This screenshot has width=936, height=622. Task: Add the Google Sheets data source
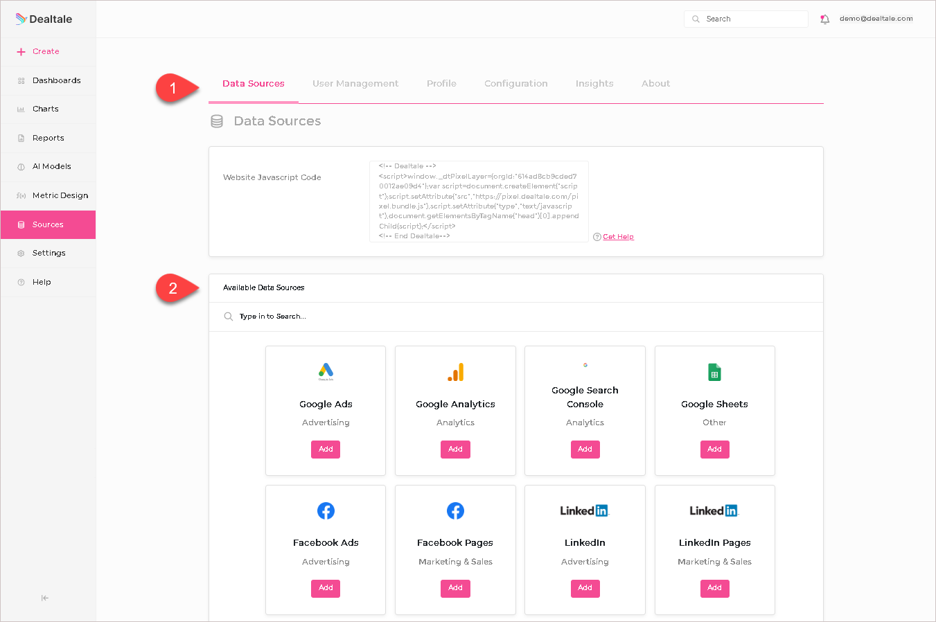(x=714, y=450)
